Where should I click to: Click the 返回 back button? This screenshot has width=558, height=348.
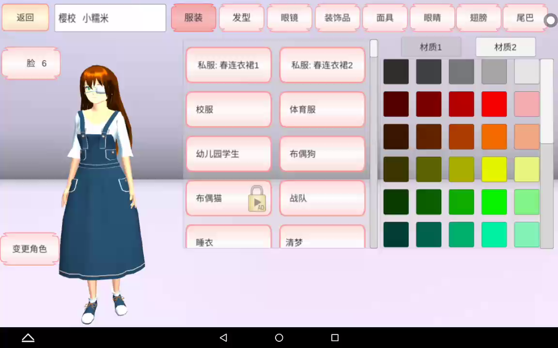(x=25, y=17)
